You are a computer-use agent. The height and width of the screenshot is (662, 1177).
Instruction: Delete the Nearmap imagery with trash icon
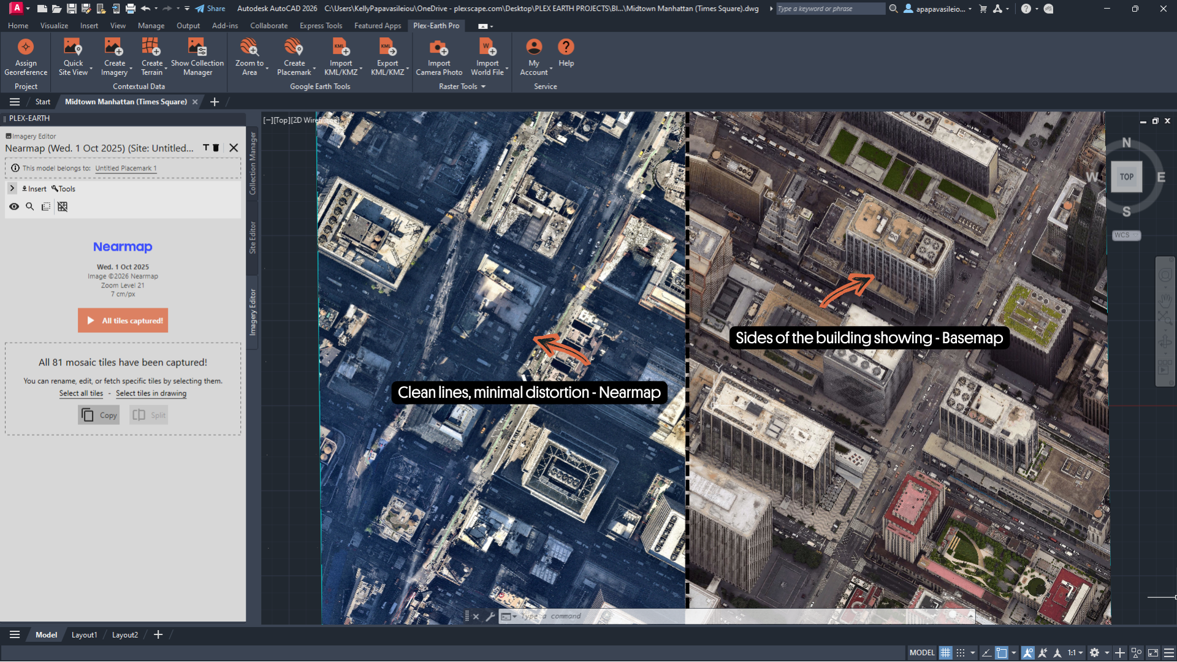(216, 148)
